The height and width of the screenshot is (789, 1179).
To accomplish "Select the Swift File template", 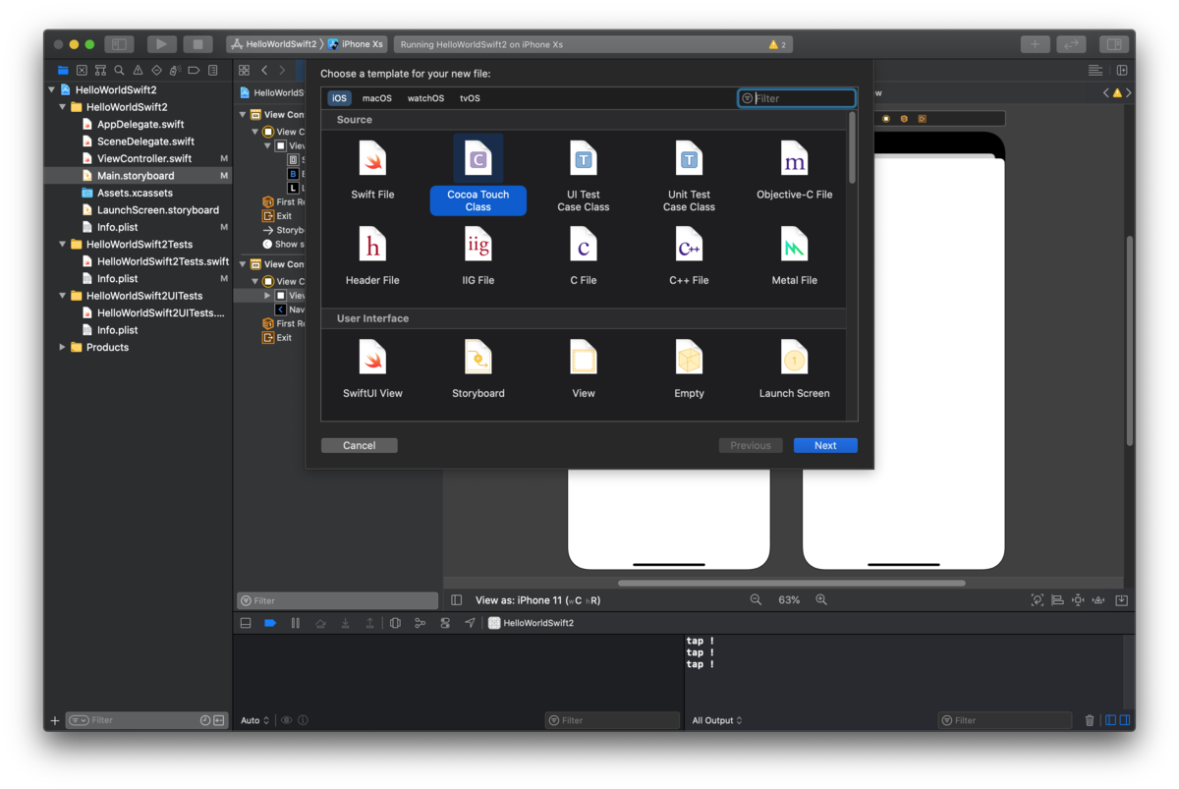I will [x=372, y=171].
